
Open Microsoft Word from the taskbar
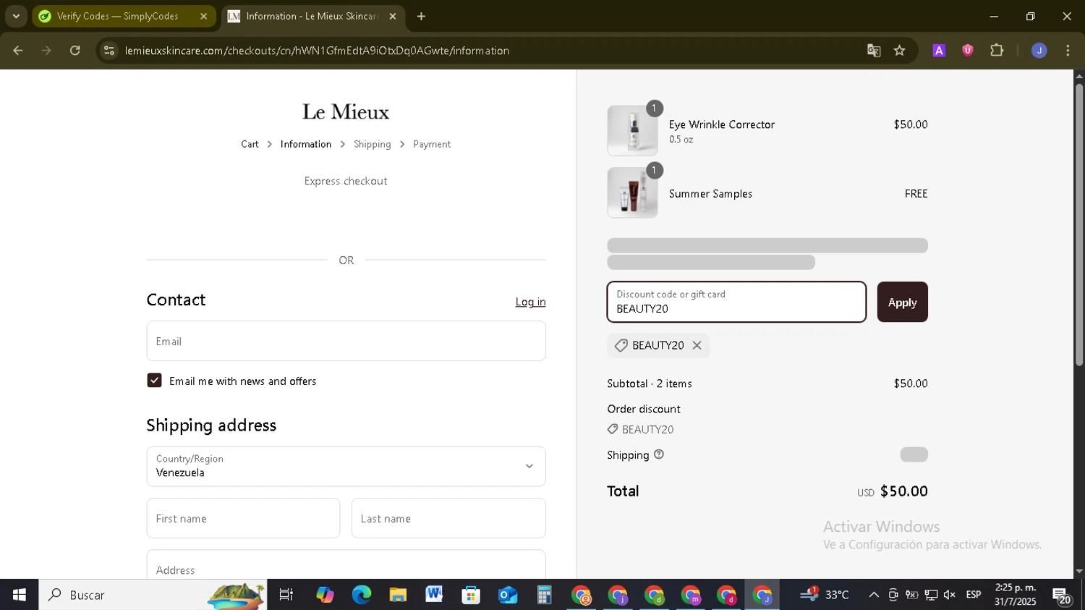coord(434,595)
